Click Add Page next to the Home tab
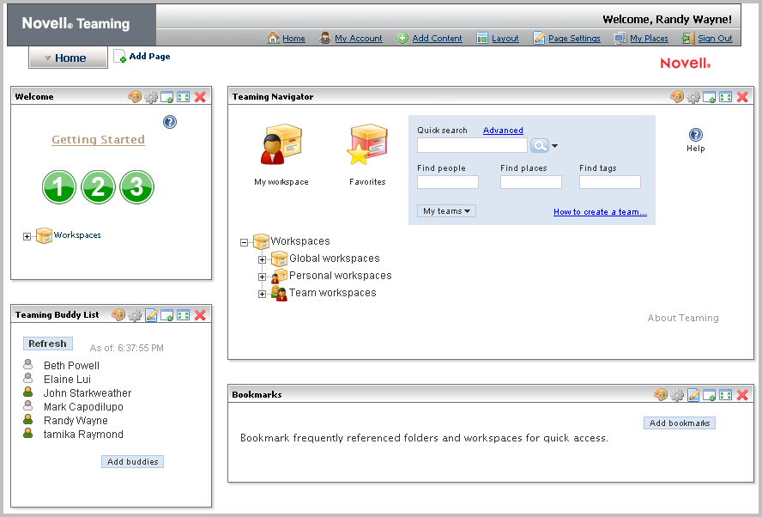 [x=142, y=56]
